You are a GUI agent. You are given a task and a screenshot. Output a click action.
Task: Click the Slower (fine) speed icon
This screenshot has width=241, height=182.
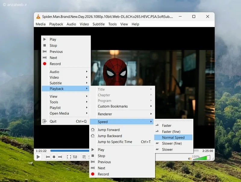[157, 143]
